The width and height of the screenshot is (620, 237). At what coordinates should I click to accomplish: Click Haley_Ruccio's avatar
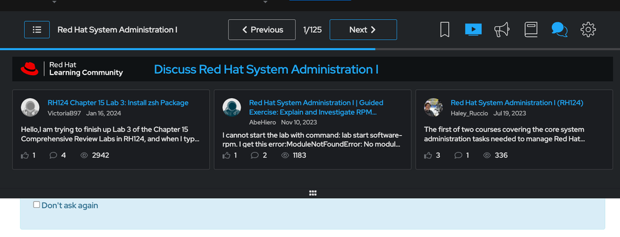click(433, 107)
